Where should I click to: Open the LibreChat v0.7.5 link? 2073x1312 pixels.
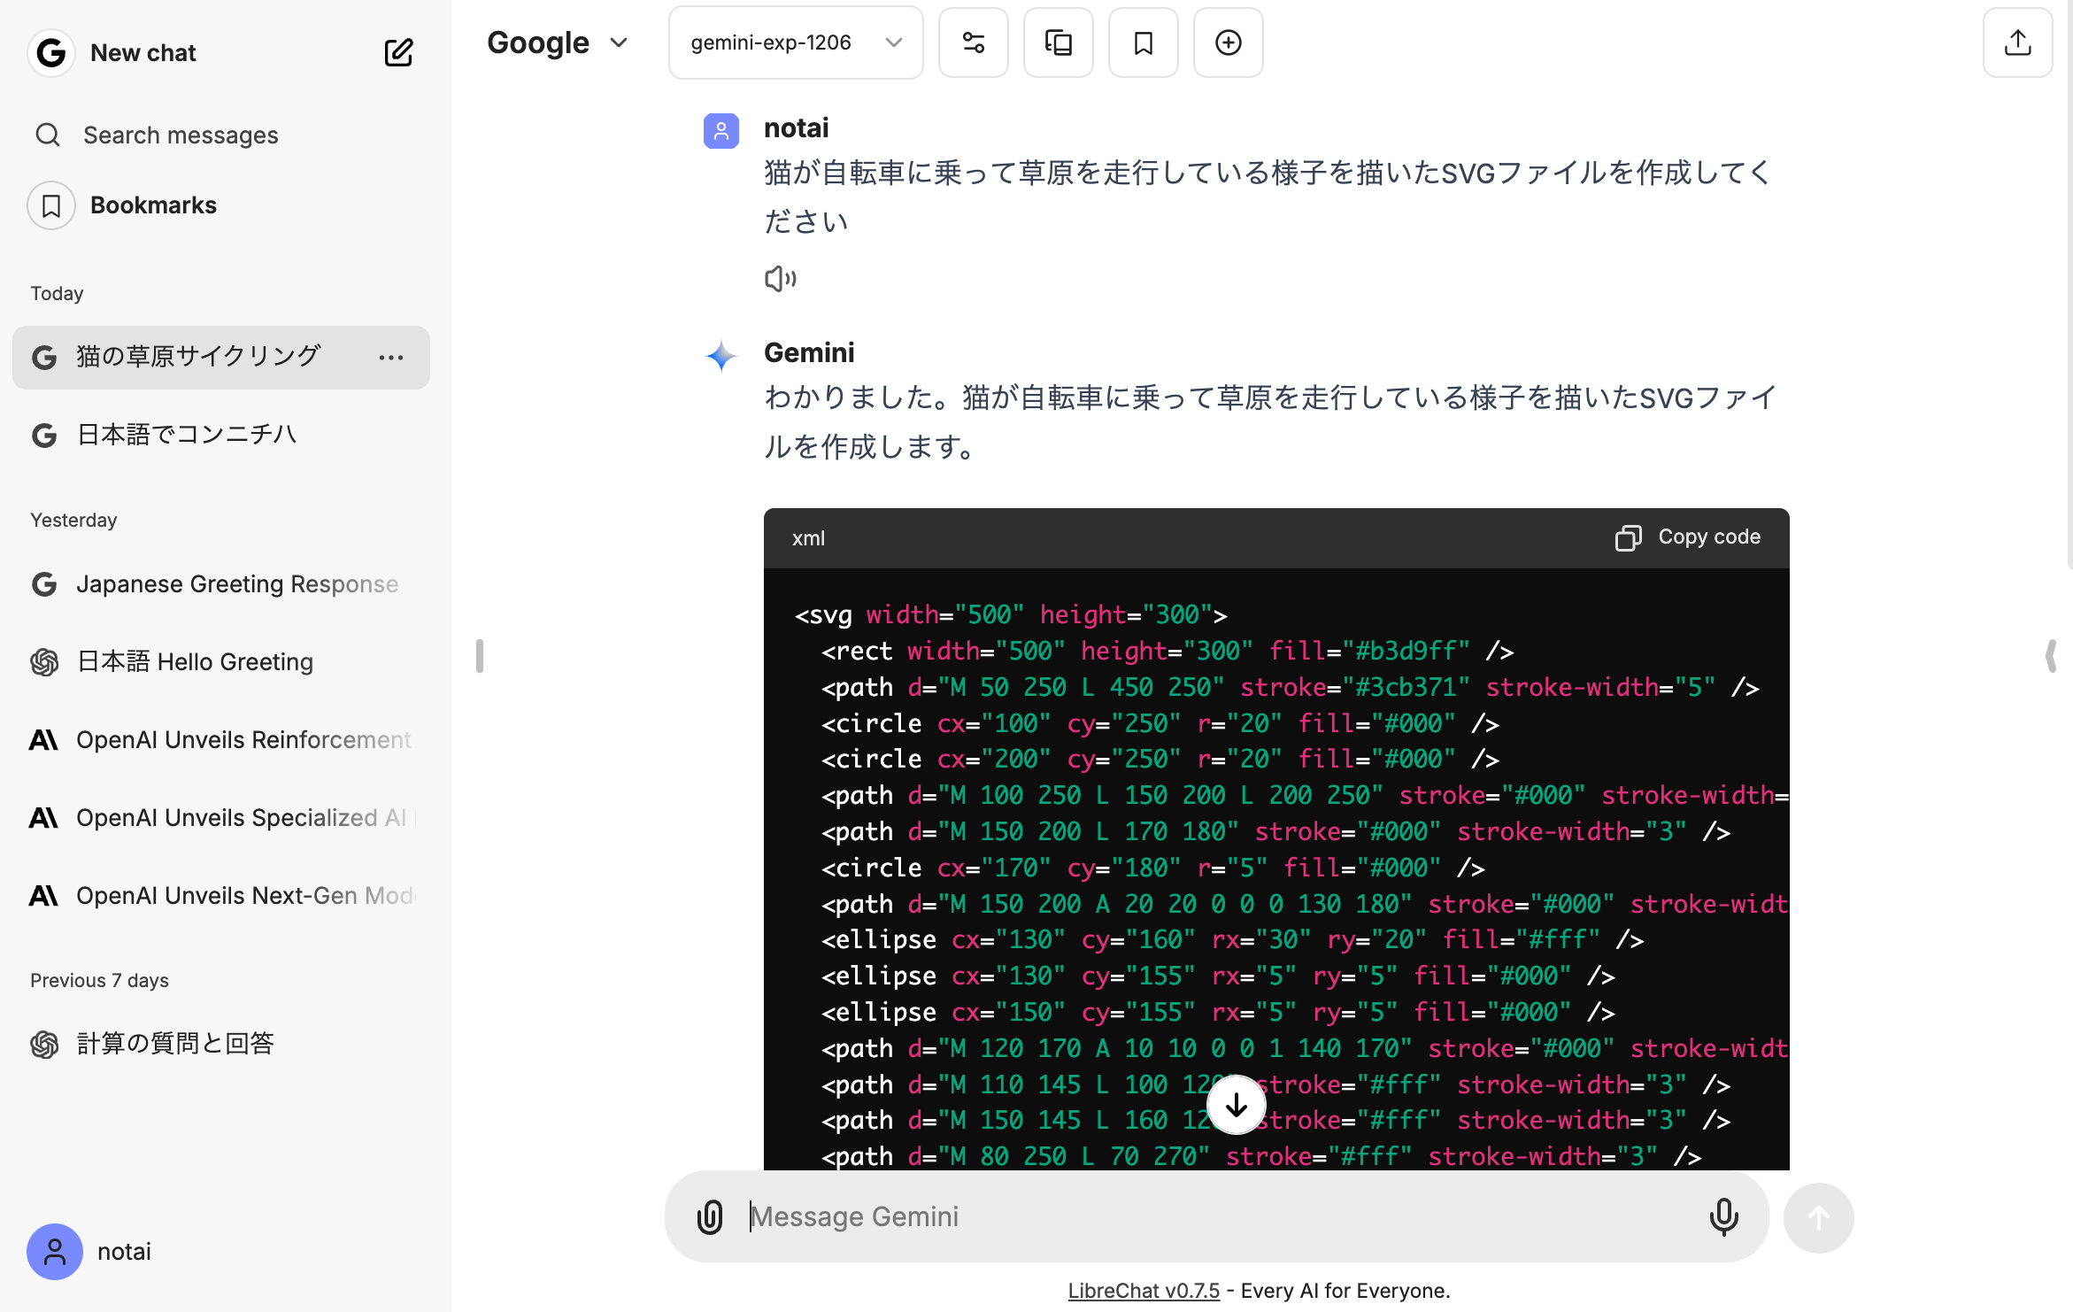(x=1143, y=1291)
